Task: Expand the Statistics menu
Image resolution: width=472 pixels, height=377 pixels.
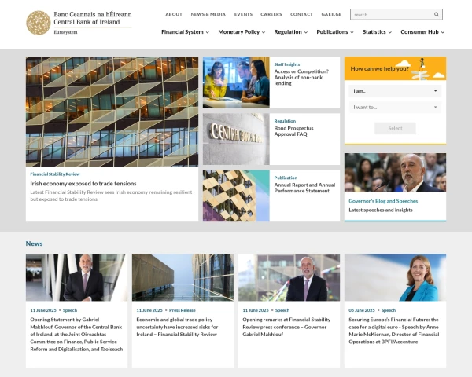Action: point(377,32)
